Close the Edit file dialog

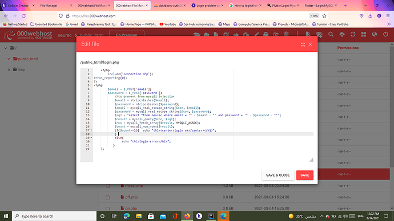click(x=310, y=44)
